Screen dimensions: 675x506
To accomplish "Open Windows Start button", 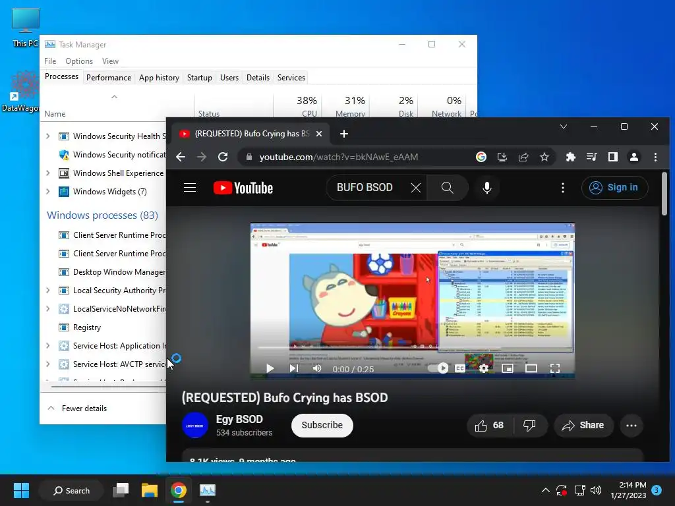I will point(21,490).
